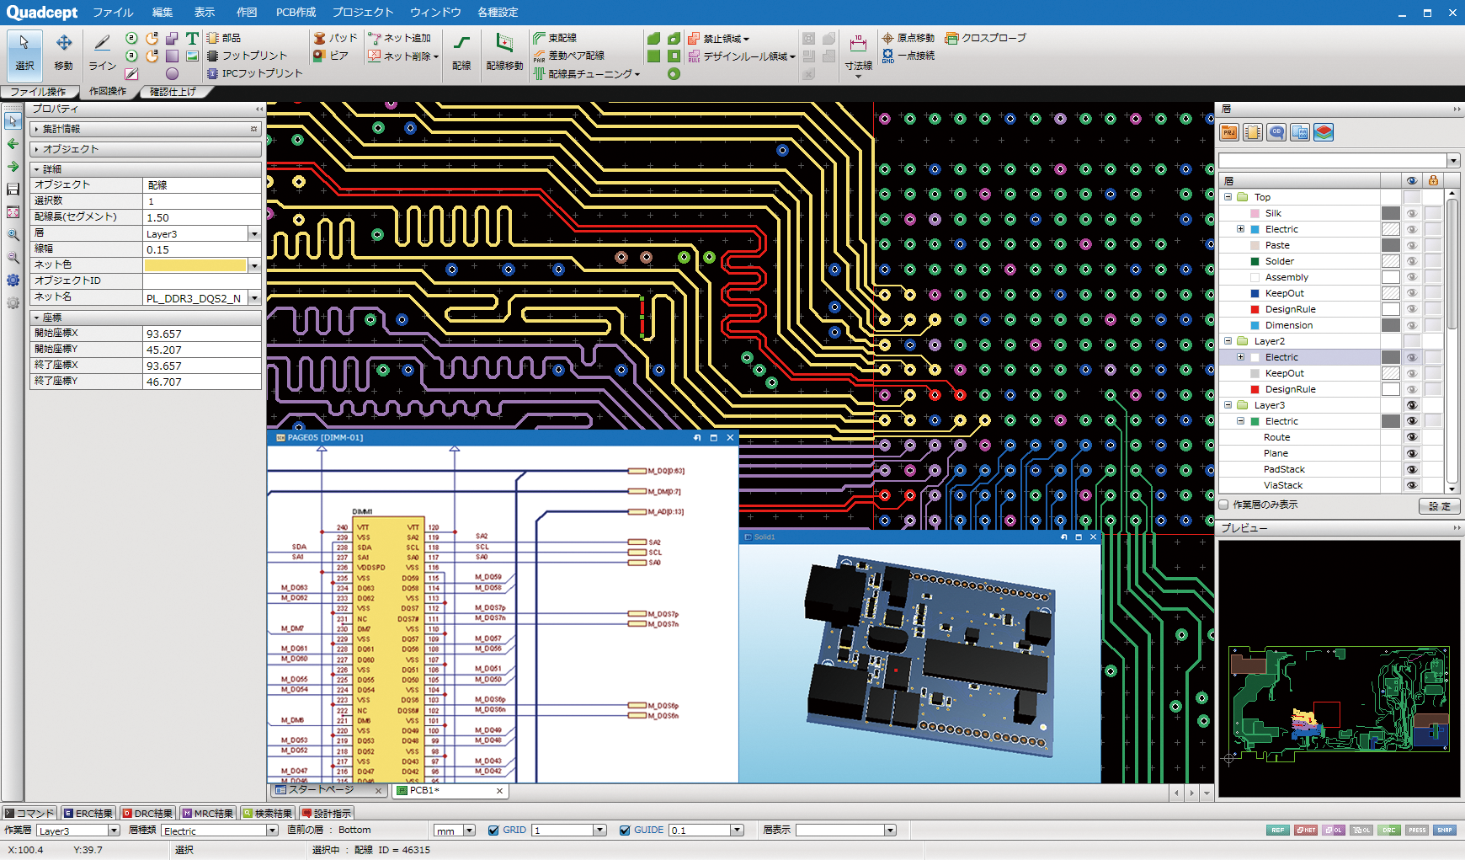Toggle visibility of Layer2 Electric layer
This screenshot has height=860, width=1465.
click(1412, 356)
